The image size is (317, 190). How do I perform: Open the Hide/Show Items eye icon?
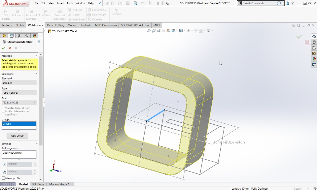pos(189,31)
